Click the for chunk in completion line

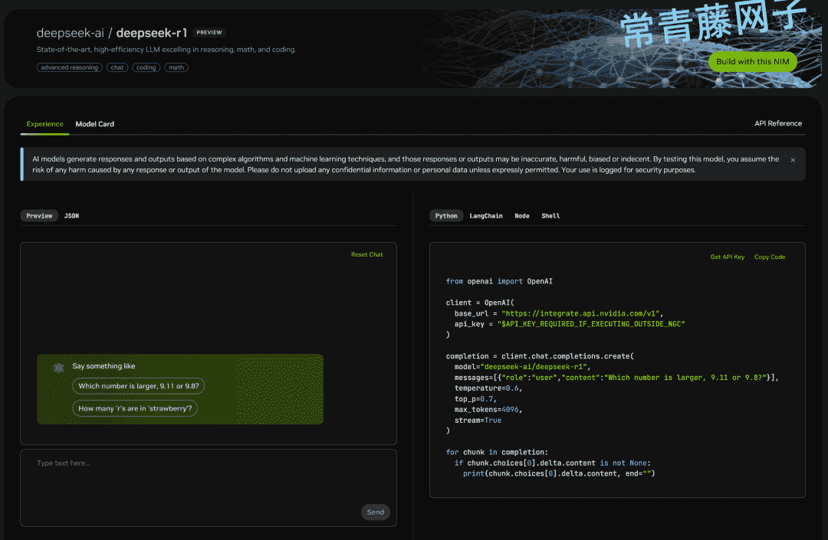click(x=497, y=452)
